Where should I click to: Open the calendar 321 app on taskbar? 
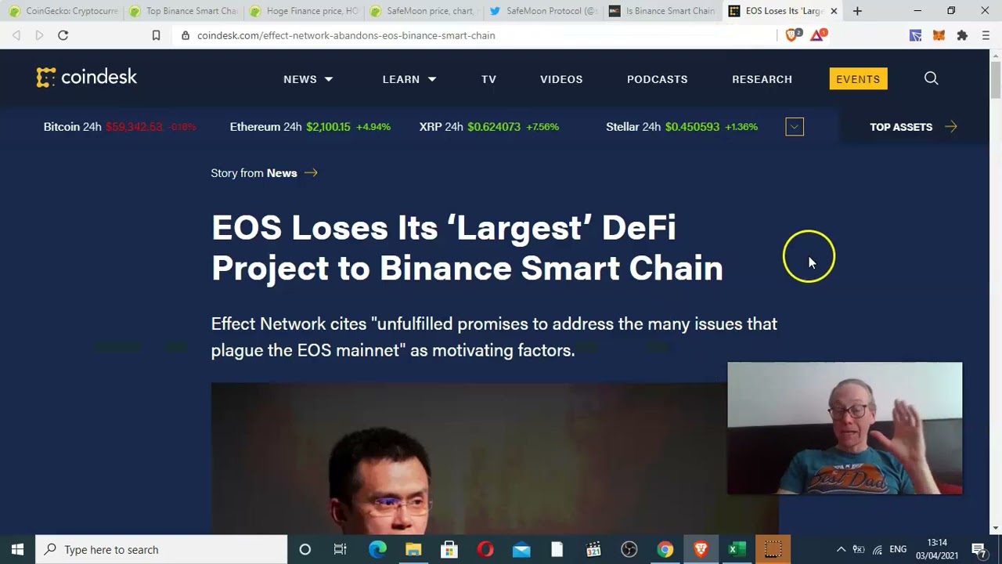pos(593,549)
